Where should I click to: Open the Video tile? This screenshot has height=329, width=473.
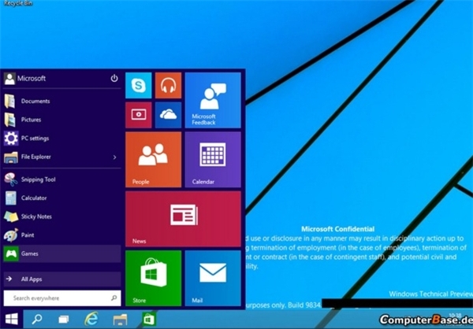(x=139, y=115)
